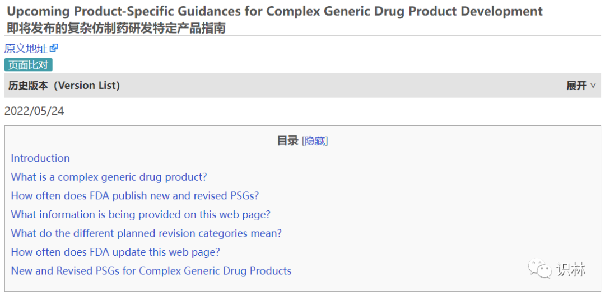Click the 2022/05/24 version date
The width and height of the screenshot is (605, 296).
click(34, 111)
